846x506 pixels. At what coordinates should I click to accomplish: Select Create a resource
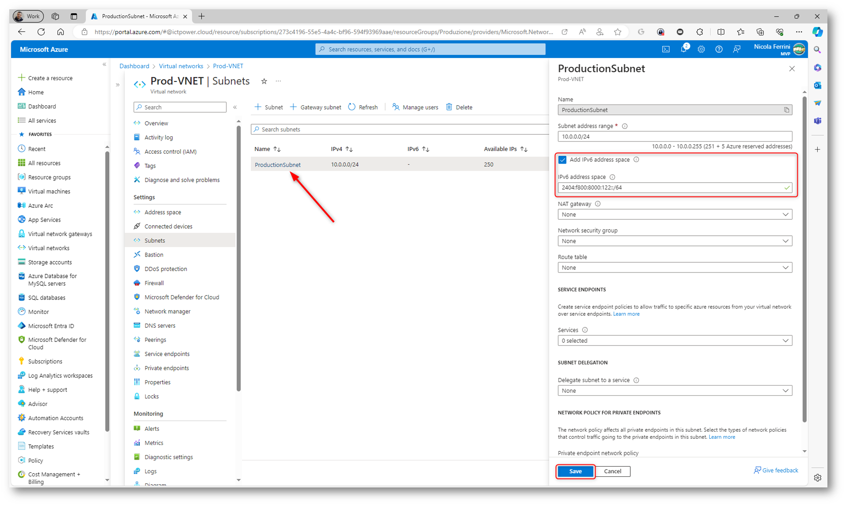tap(45, 78)
